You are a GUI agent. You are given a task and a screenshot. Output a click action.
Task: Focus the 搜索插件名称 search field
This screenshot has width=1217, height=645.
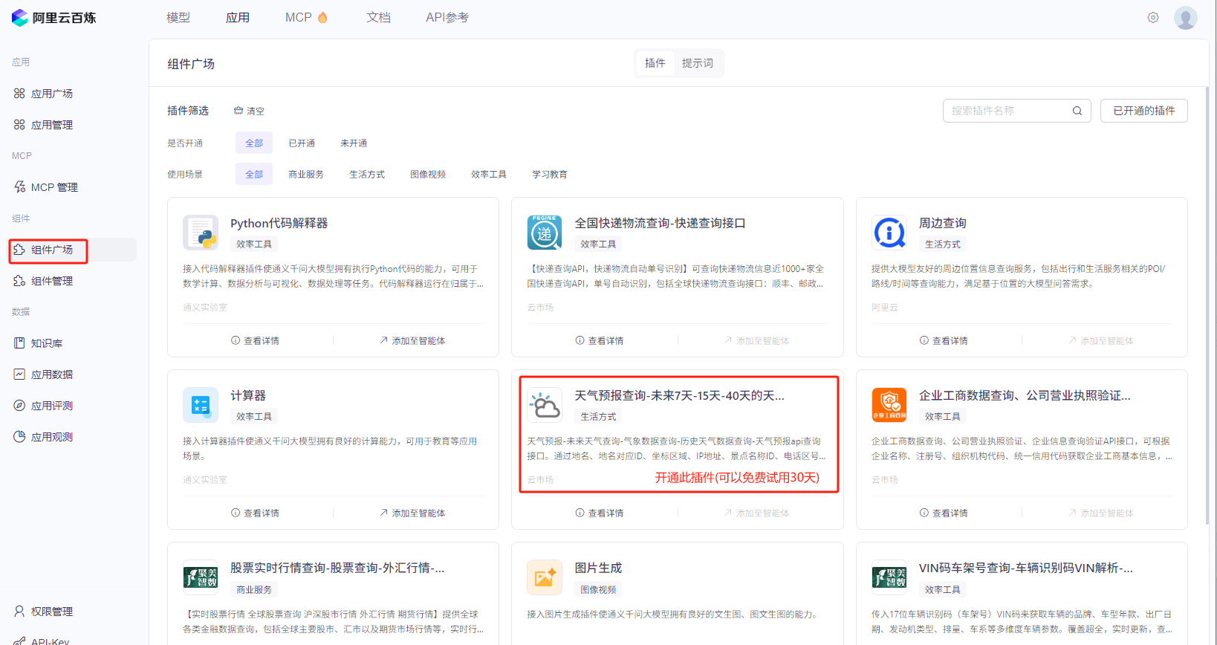1017,111
